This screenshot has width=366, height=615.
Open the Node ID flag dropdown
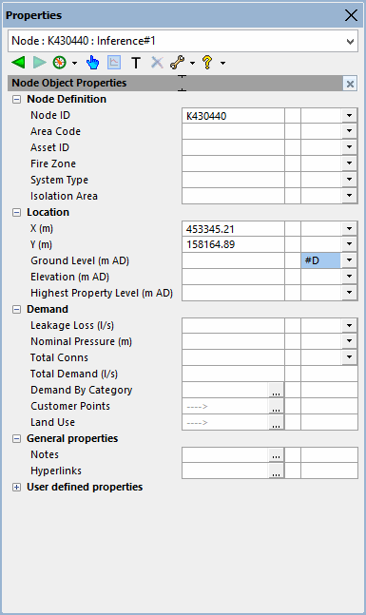click(x=349, y=116)
